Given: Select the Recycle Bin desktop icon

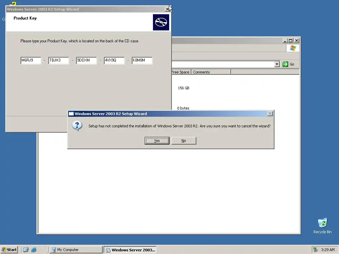Looking at the screenshot, I should click(x=322, y=226).
